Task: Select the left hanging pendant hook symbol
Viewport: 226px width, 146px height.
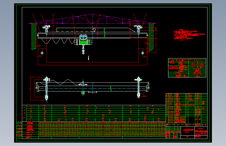Action: (x=42, y=53)
